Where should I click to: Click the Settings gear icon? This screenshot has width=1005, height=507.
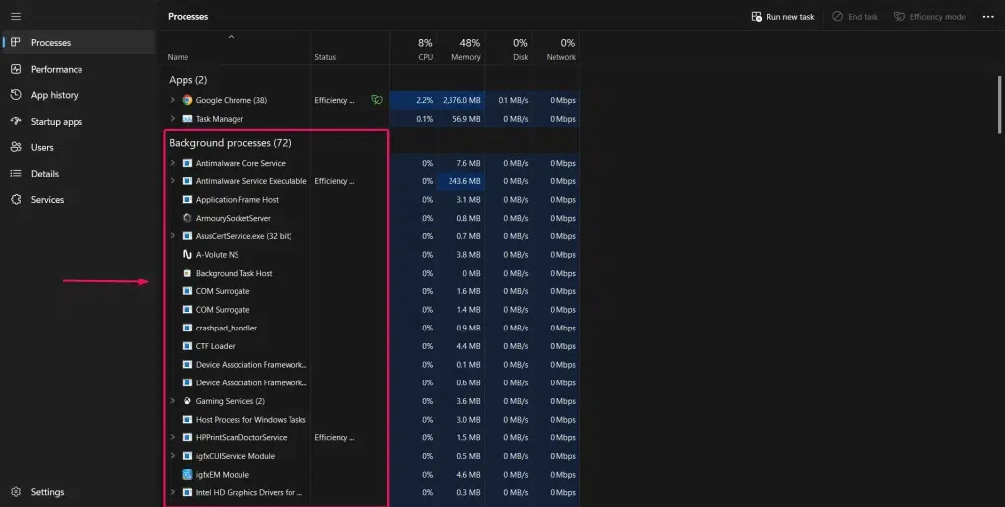coord(16,492)
